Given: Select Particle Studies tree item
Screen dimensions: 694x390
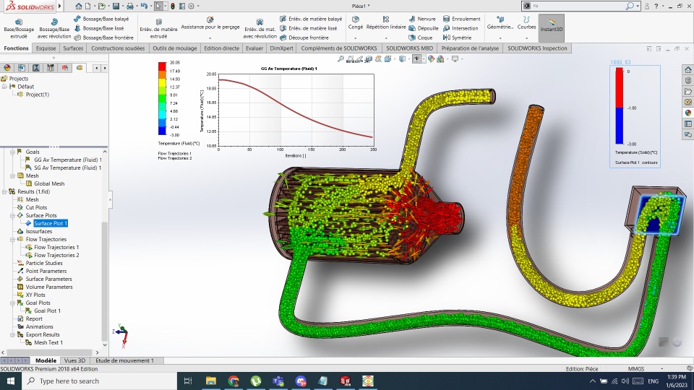Looking at the screenshot, I should pyautogui.click(x=44, y=263).
